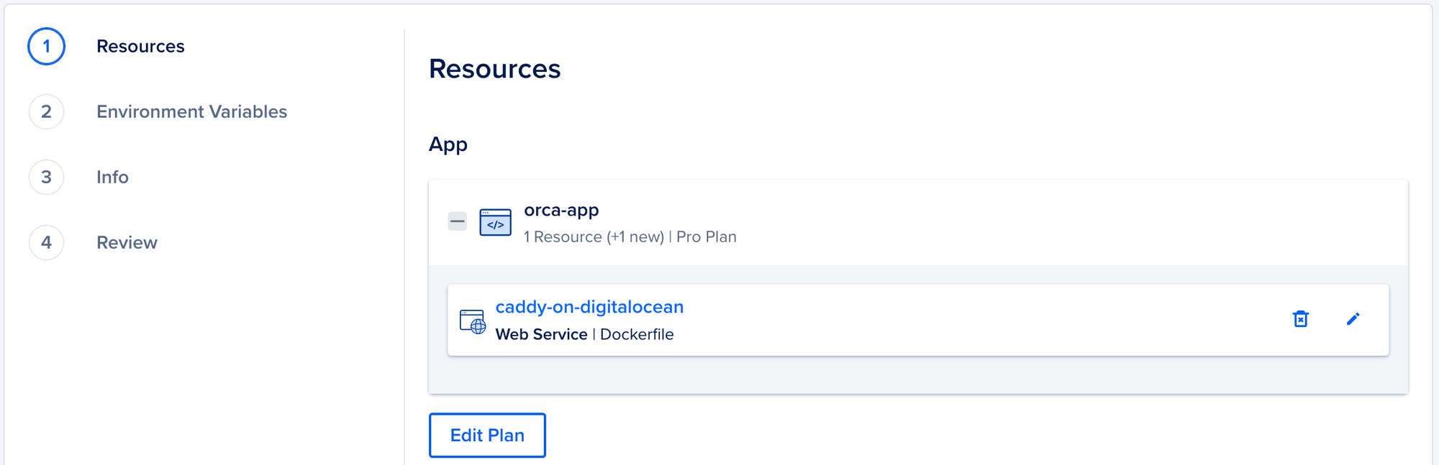
Task: Click the step 4 circle indicator
Action: click(x=45, y=242)
